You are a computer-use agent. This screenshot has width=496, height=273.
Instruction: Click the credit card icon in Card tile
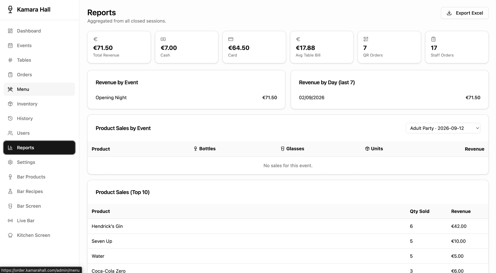231,39
